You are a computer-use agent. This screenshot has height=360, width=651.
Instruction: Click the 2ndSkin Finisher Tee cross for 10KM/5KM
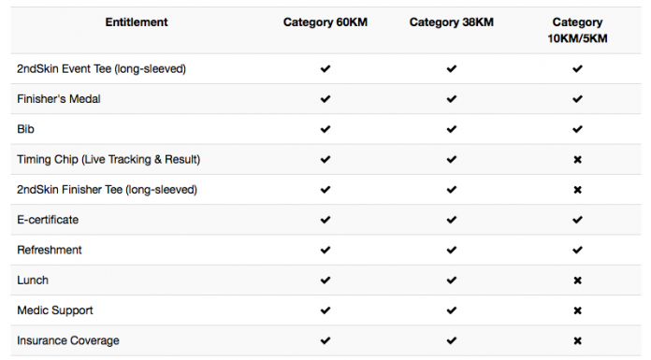pyautogui.click(x=577, y=190)
